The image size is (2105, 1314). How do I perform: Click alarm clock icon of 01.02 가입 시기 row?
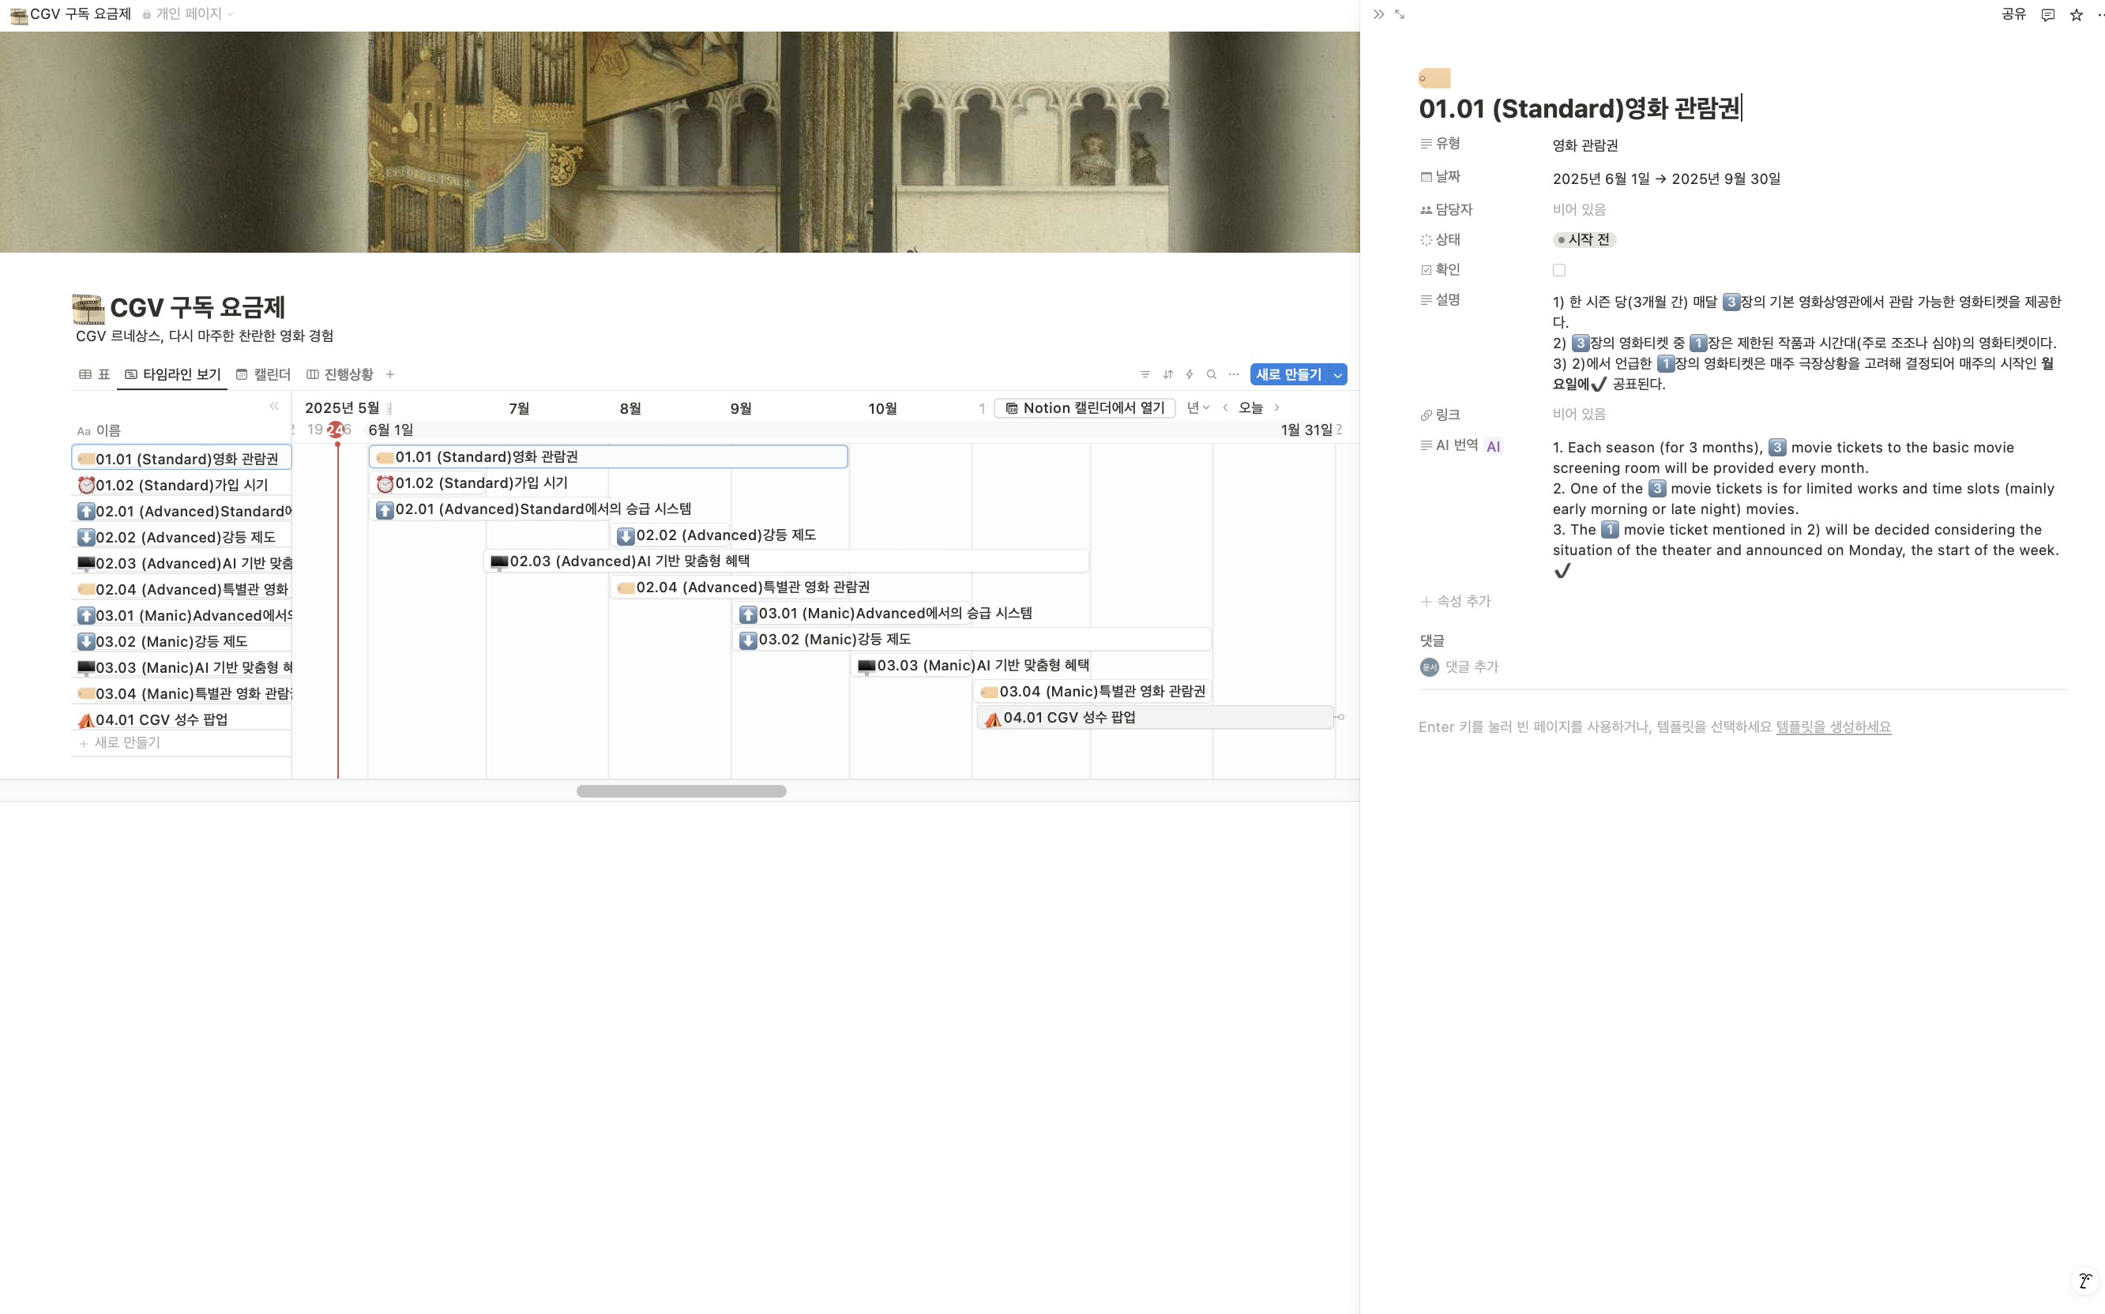point(86,485)
